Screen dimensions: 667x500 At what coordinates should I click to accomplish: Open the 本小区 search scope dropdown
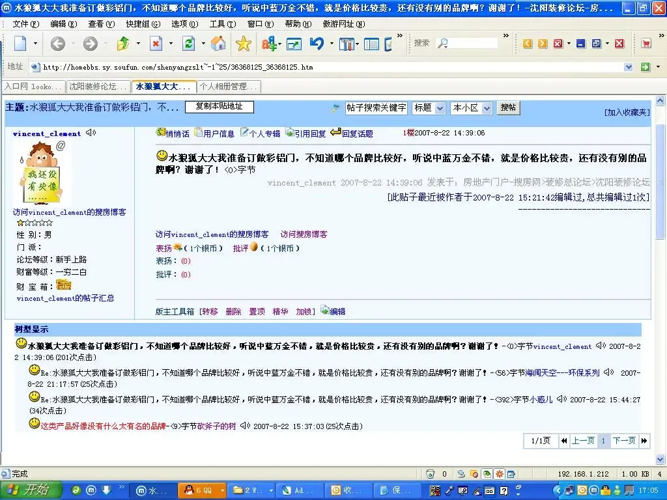click(487, 108)
